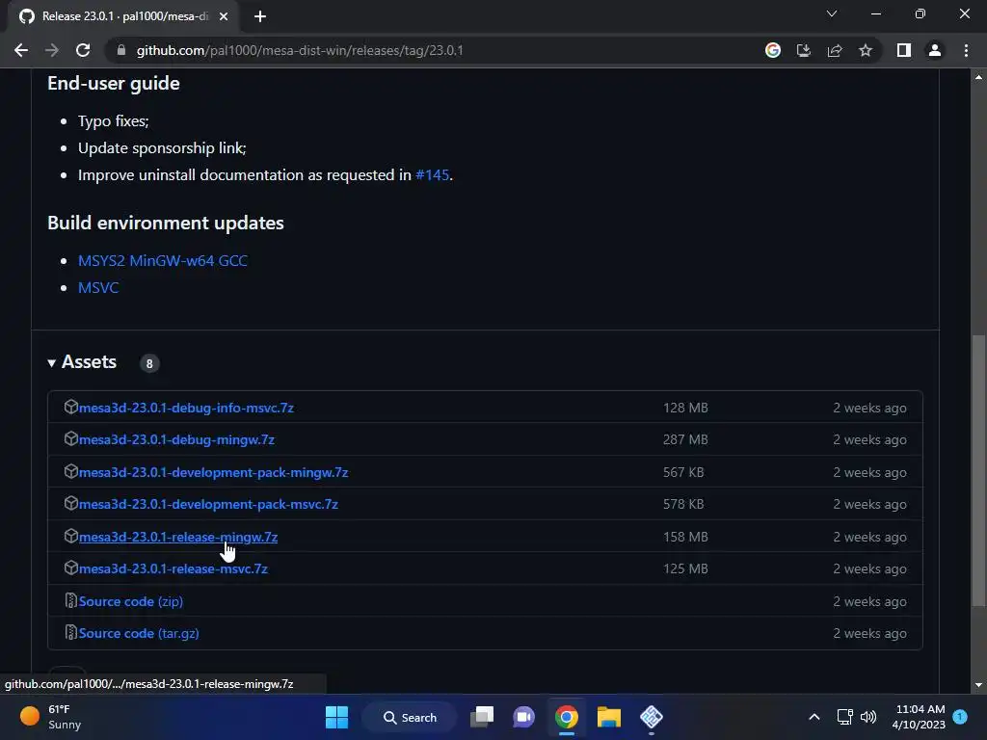
Task: Click the Assets count badge 8
Action: coord(149,363)
